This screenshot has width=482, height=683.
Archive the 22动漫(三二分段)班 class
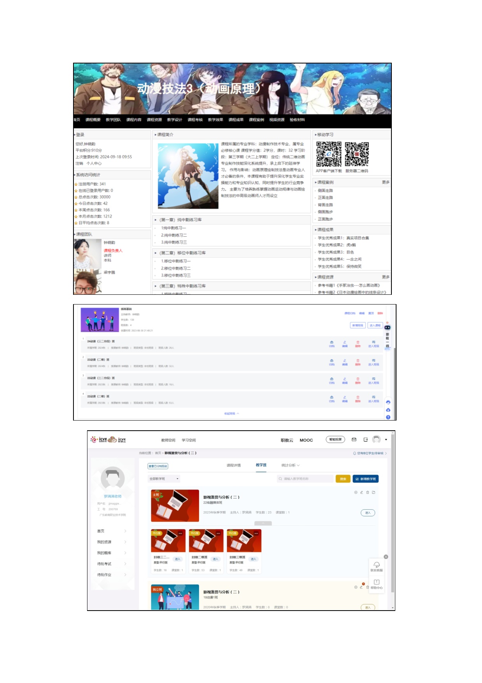point(332,381)
